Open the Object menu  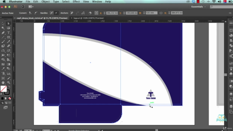tap(46, 1)
